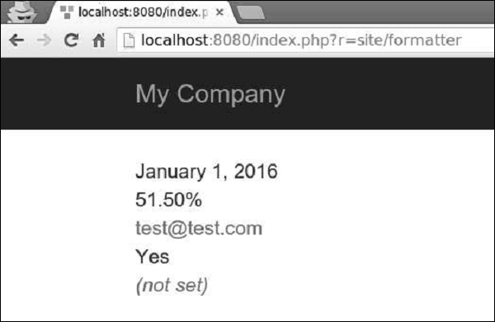Close the localhost:8080 tab
Screen dimensions: 495x322
point(219,12)
